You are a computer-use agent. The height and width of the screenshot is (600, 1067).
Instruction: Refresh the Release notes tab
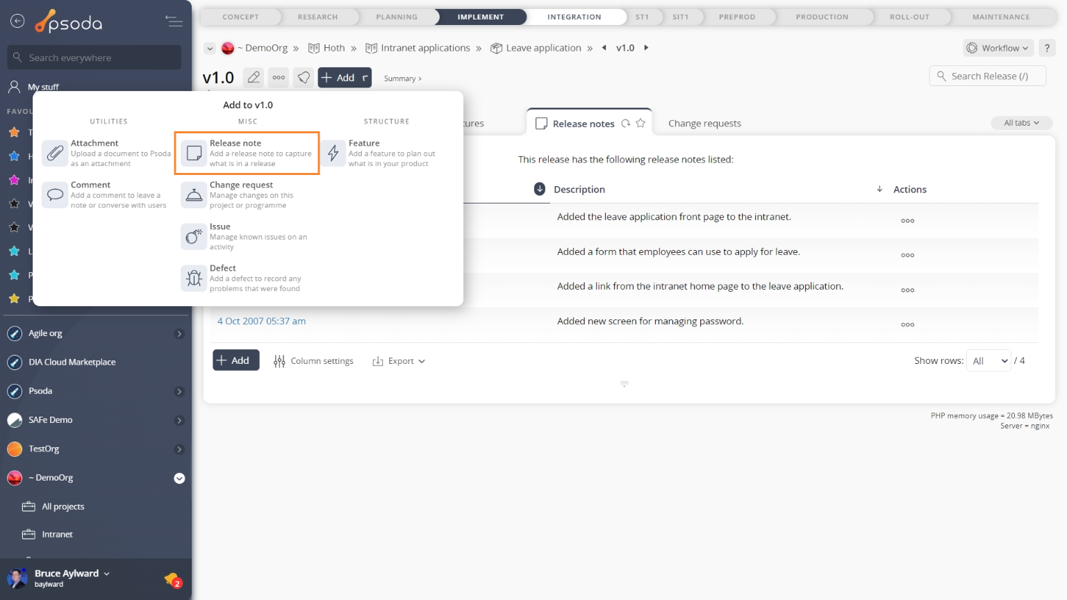pos(626,123)
